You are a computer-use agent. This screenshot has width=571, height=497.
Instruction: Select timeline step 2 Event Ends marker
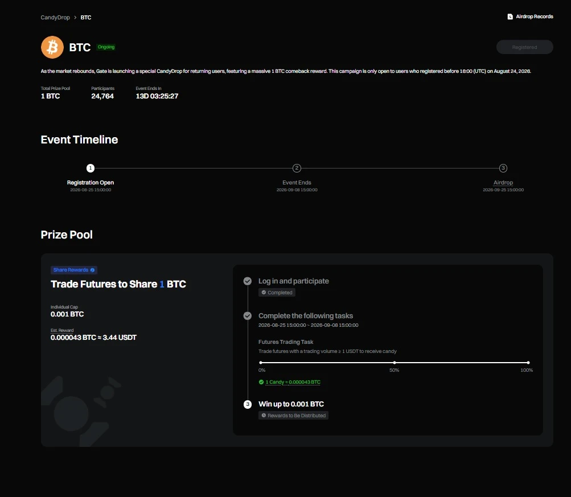coord(297,168)
